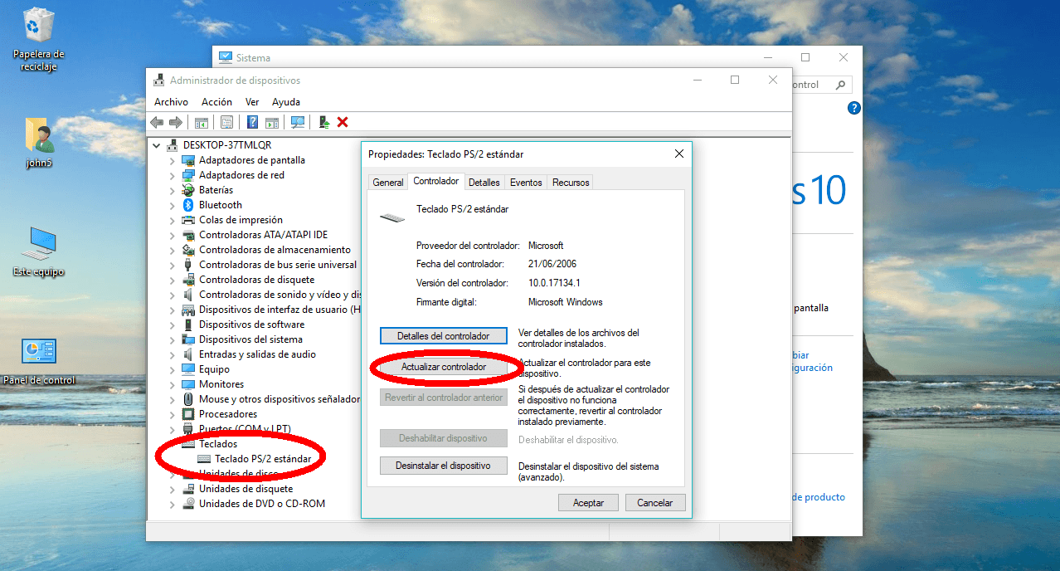Select the Procesadores chip icon
Screen dimensions: 1060x571
188,414
